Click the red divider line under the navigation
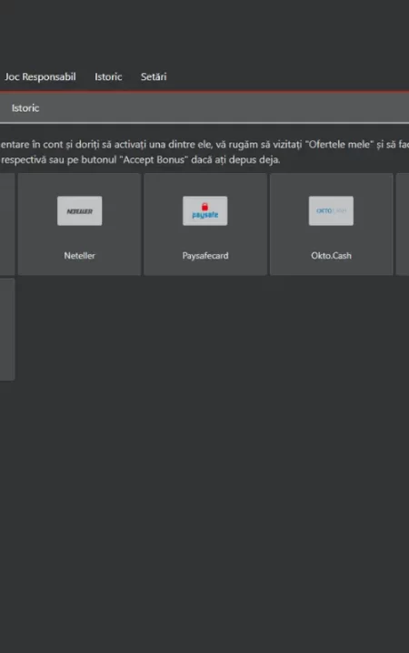This screenshot has width=409, height=653. 204,91
